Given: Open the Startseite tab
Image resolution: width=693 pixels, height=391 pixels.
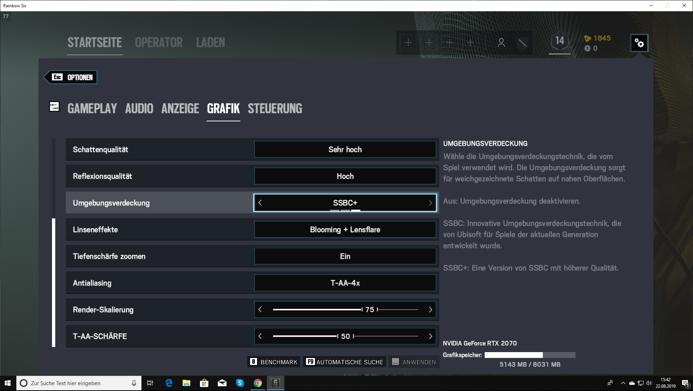Looking at the screenshot, I should click(95, 43).
